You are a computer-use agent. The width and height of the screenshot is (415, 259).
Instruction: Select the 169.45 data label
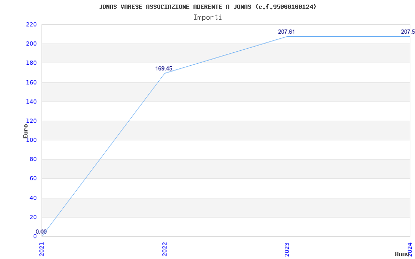coord(163,69)
